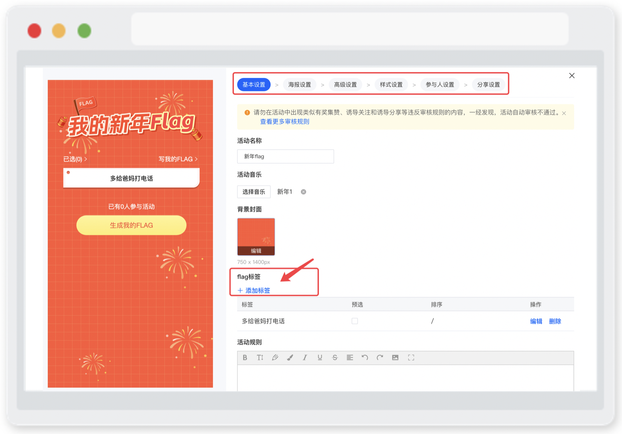Toggle underline formatting

point(320,358)
